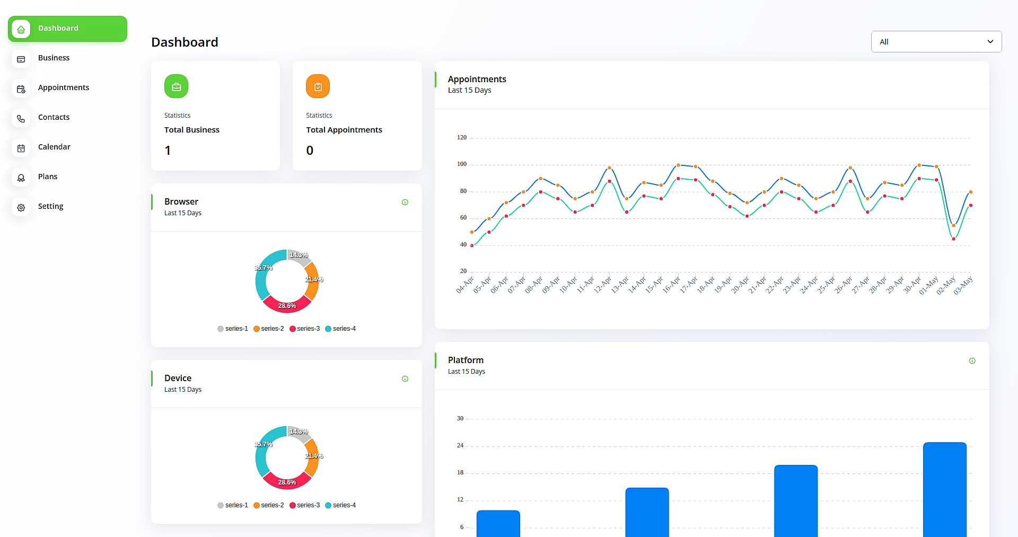
Task: Click the 14.3% gray slice in Device donut
Action: (300, 433)
